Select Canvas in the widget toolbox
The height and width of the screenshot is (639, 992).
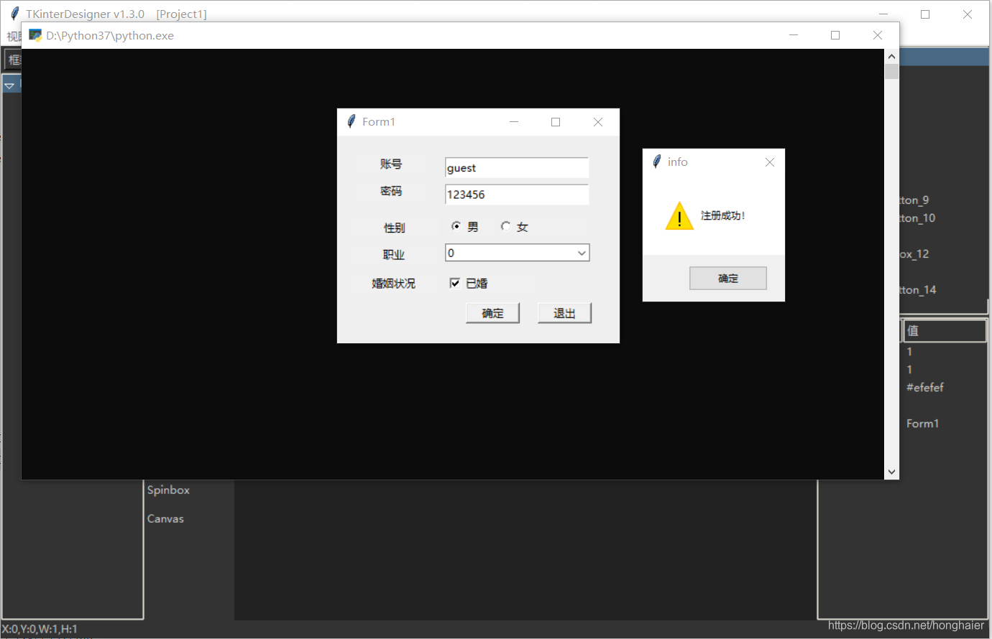pyautogui.click(x=165, y=518)
